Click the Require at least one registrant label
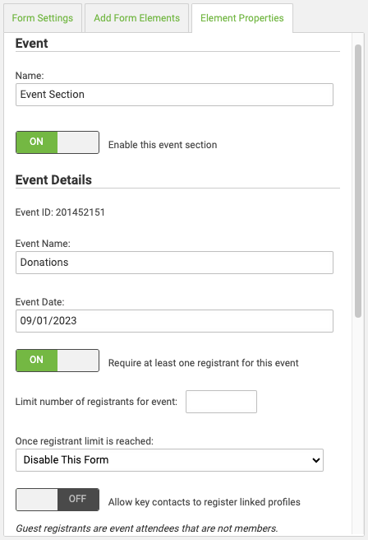The width and height of the screenshot is (368, 540). click(204, 363)
